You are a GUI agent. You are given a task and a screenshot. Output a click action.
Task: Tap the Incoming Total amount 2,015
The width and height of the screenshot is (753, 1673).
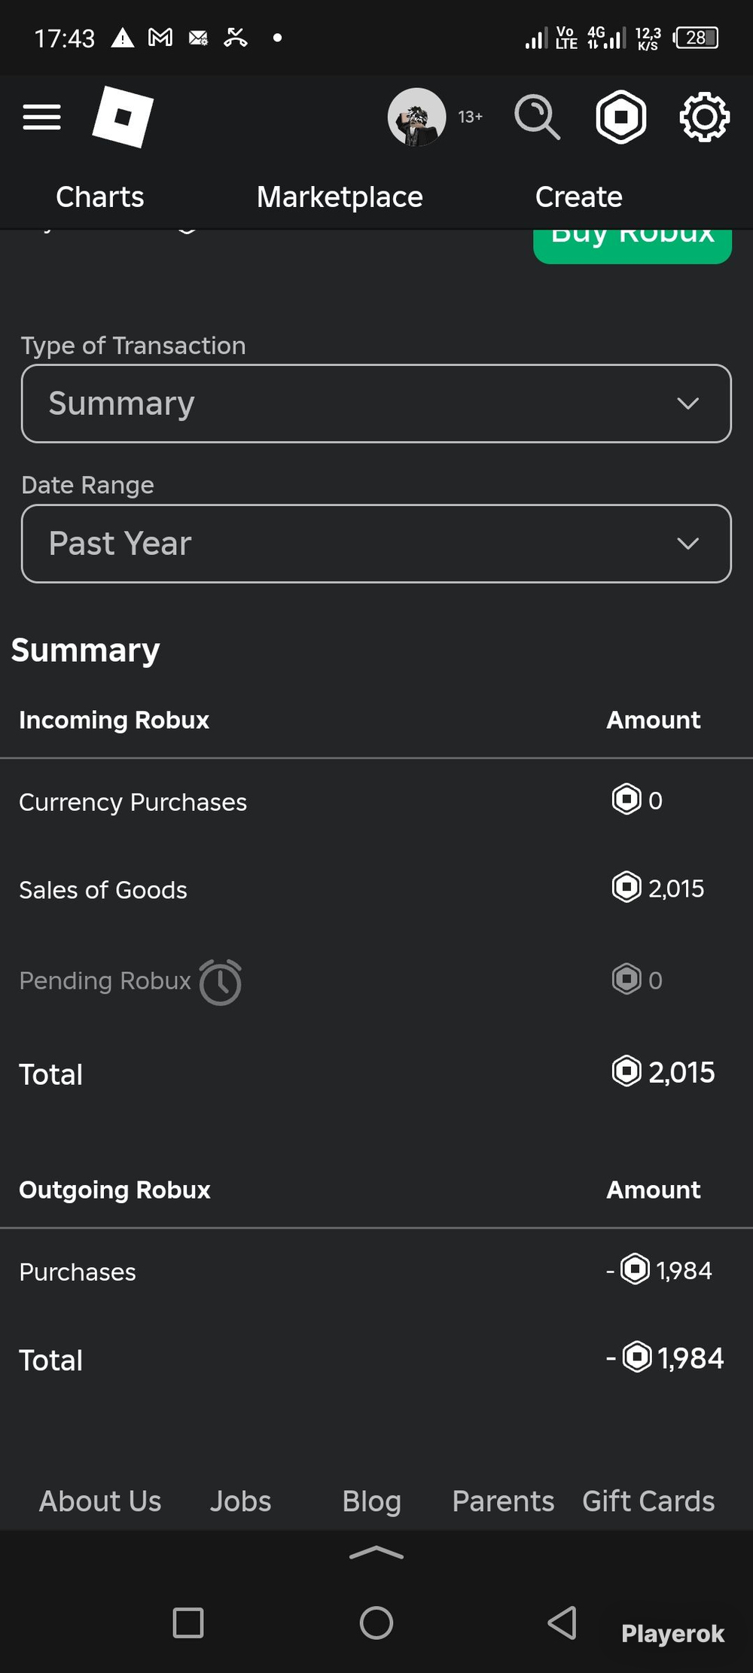coord(681,1072)
